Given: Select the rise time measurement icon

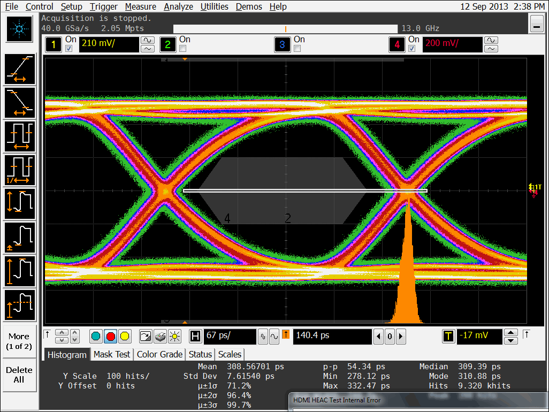Looking at the screenshot, I should tap(20, 70).
